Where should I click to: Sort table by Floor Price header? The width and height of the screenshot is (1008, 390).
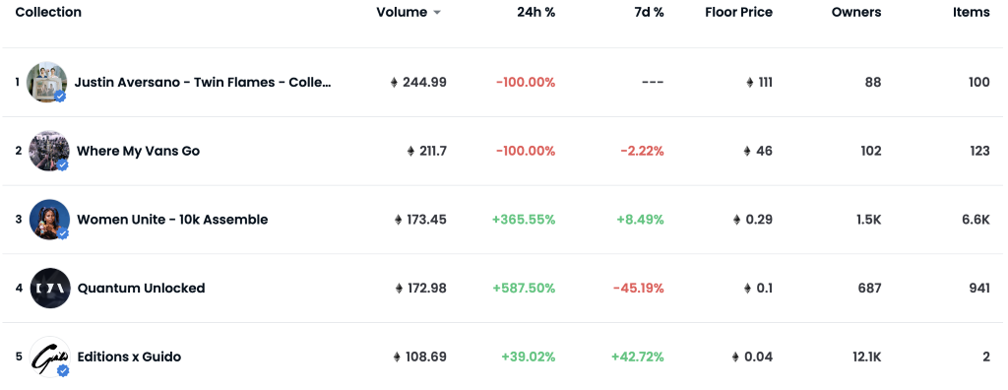(738, 12)
